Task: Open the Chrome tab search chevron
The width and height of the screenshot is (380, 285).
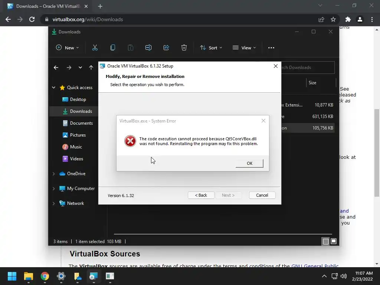Action: coord(320,5)
